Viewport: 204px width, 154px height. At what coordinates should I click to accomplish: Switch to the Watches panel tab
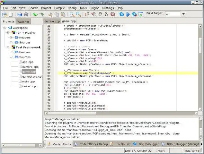point(23,21)
